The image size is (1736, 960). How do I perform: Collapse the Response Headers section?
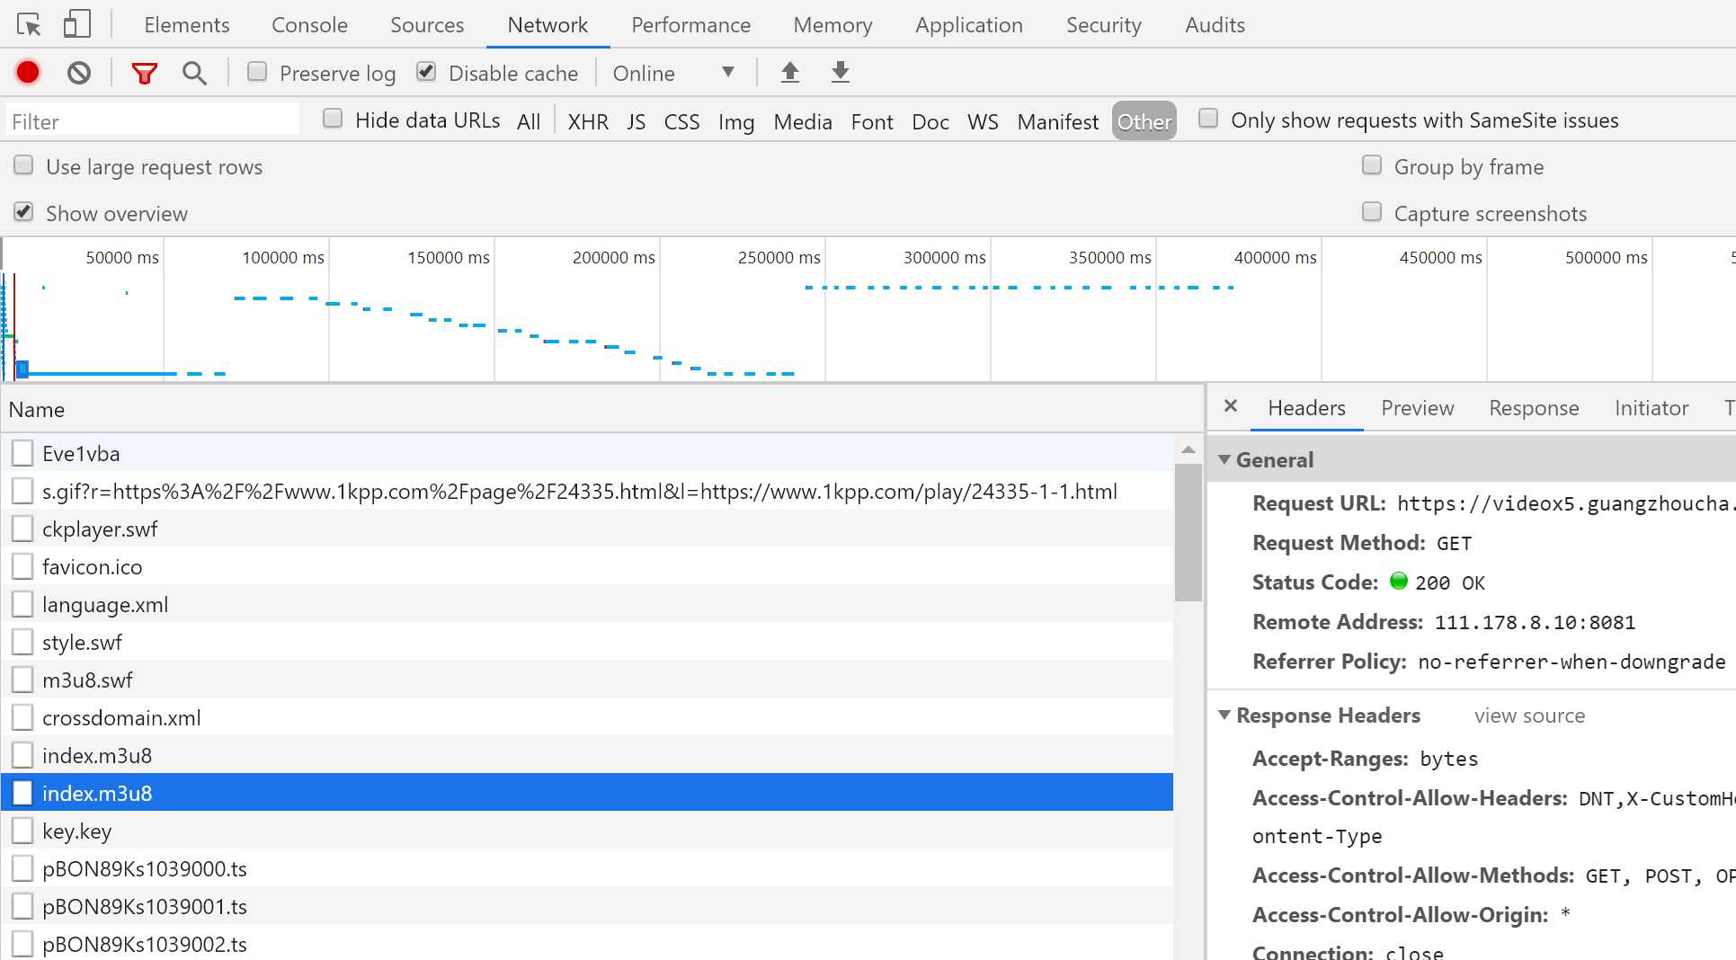tap(1224, 715)
